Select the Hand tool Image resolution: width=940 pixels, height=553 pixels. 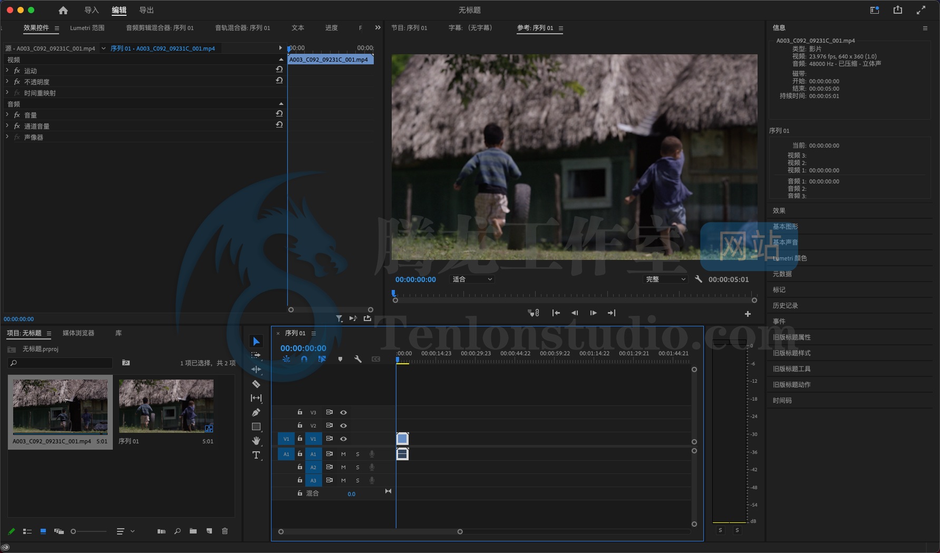tap(256, 441)
